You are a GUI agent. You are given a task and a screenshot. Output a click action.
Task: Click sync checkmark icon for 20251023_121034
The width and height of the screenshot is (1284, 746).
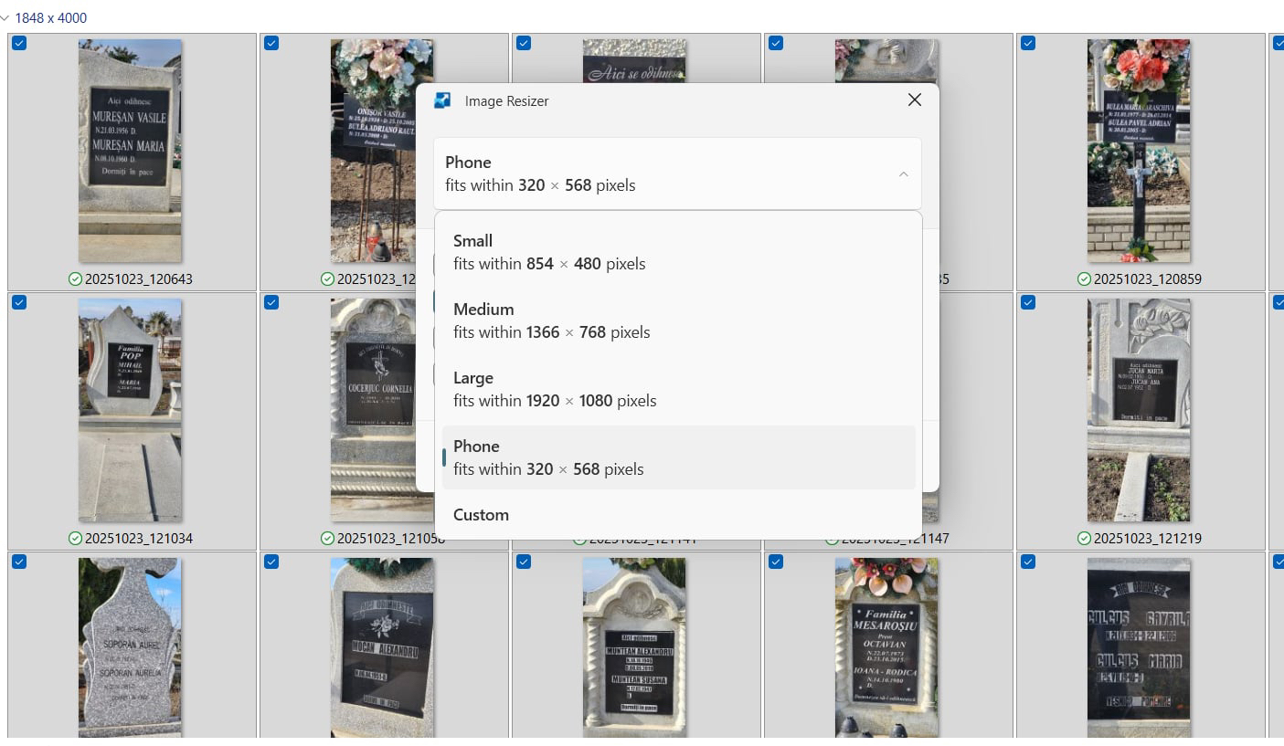tap(75, 539)
